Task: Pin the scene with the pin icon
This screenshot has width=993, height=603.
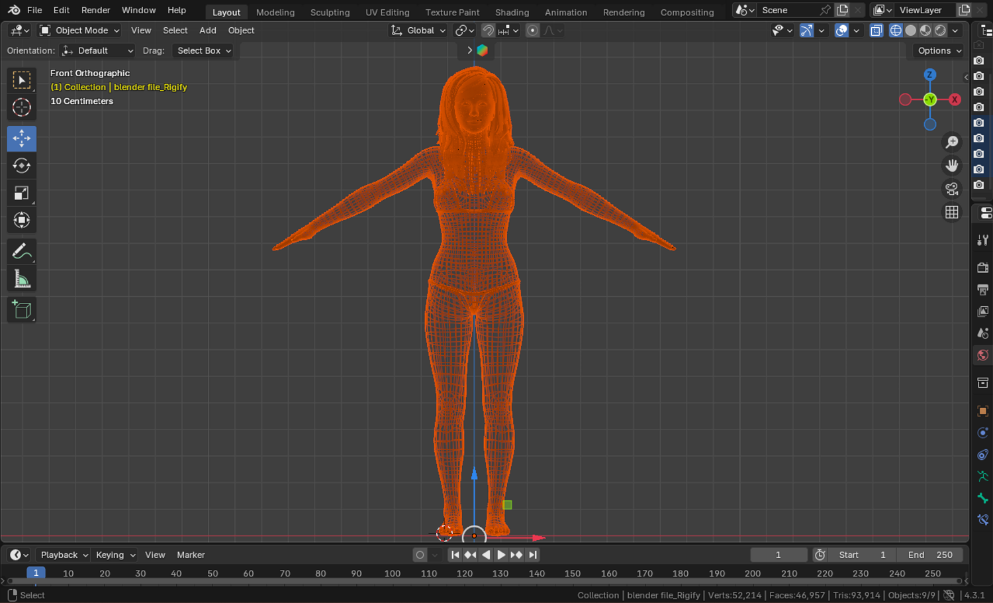Action: (x=825, y=10)
